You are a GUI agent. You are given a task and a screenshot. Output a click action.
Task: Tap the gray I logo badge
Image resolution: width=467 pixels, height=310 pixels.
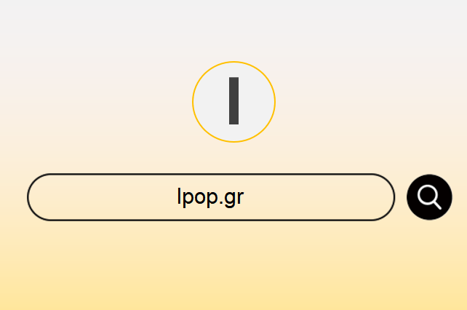233,102
